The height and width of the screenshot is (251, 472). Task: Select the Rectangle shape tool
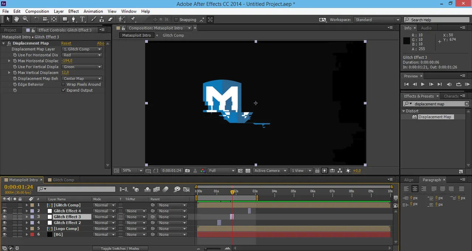[x=65, y=19]
